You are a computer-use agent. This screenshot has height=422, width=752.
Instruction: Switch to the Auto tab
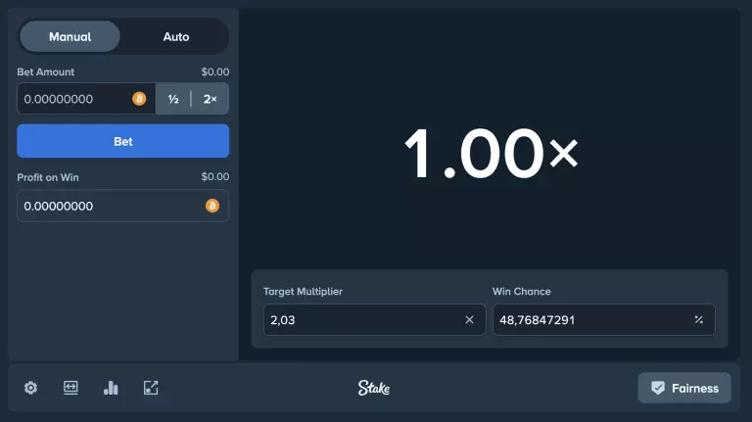click(175, 36)
